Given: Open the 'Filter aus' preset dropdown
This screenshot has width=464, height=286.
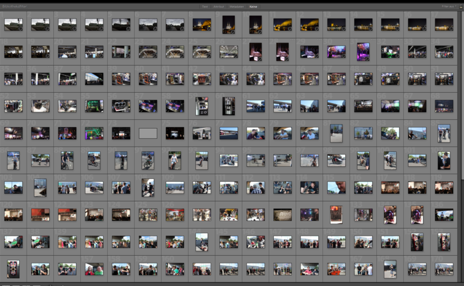Looking at the screenshot, I should [449, 7].
